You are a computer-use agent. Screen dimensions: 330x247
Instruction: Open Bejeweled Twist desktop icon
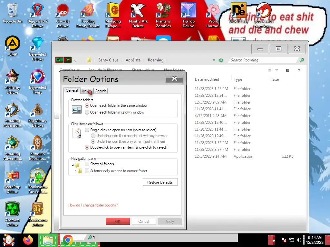tap(37, 81)
